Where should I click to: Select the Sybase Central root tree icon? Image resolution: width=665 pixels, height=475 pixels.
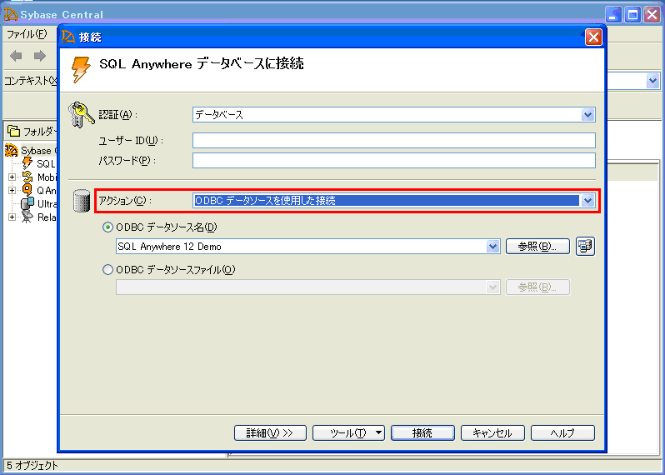[11, 151]
